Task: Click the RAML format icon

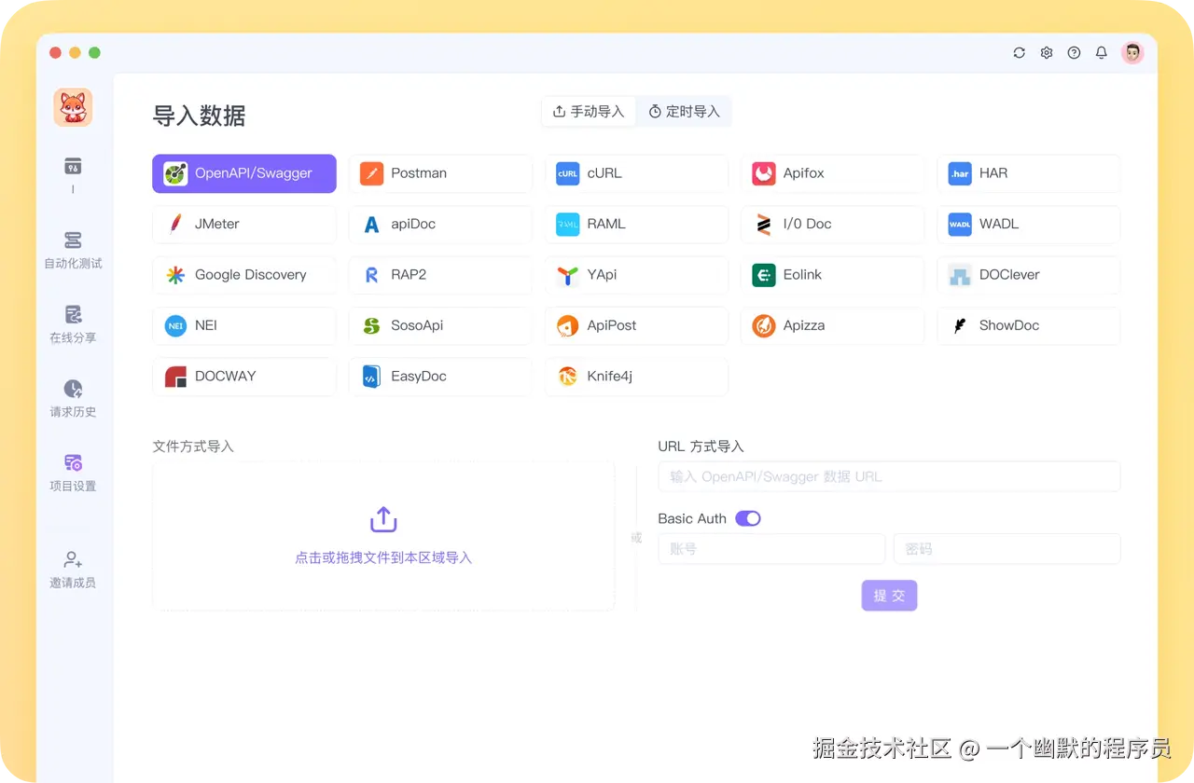Action: point(567,224)
